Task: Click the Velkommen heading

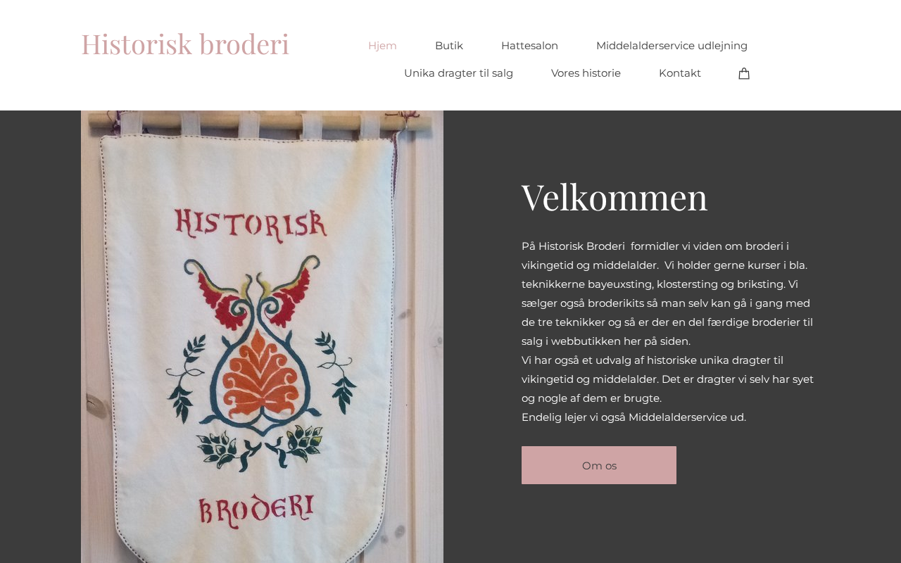Action: (x=615, y=197)
